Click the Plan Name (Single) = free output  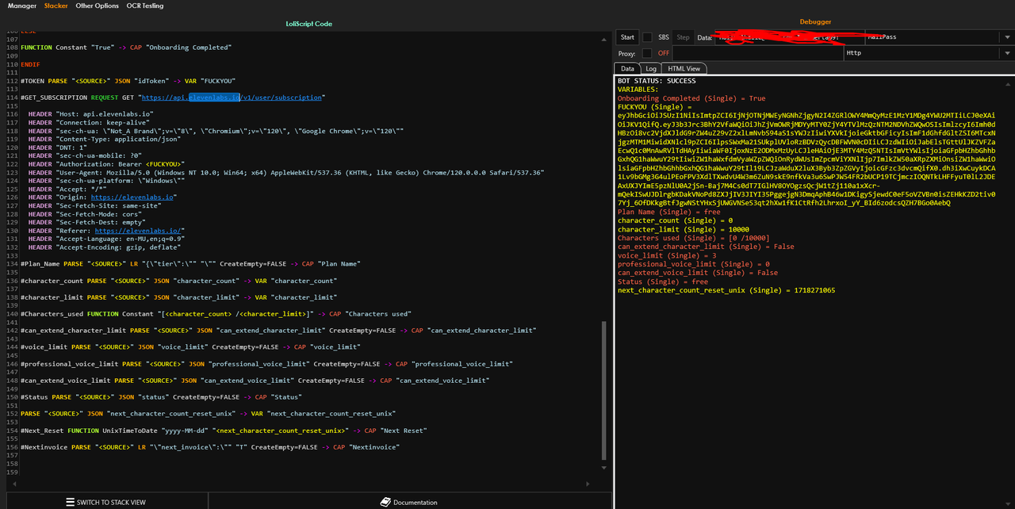pos(669,212)
